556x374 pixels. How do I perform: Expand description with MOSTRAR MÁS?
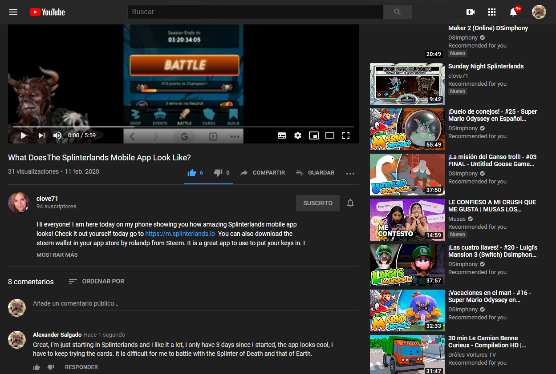(x=57, y=255)
